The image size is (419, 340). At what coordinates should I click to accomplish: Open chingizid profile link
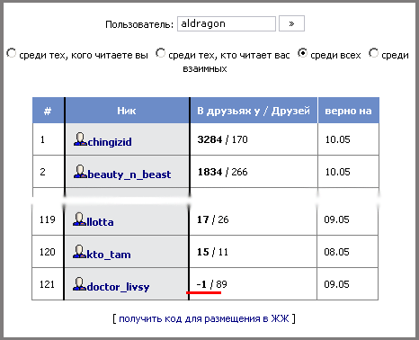tap(110, 142)
